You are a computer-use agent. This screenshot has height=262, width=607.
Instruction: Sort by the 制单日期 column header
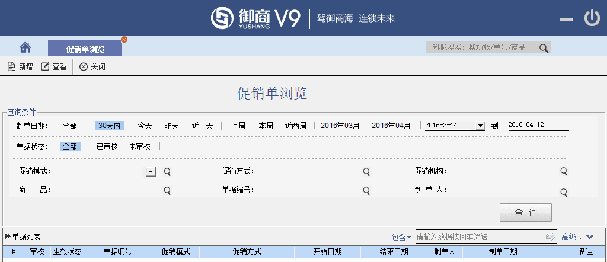click(503, 251)
